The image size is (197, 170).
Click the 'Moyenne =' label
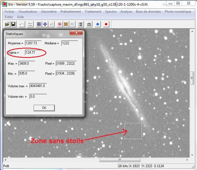(x=16, y=43)
